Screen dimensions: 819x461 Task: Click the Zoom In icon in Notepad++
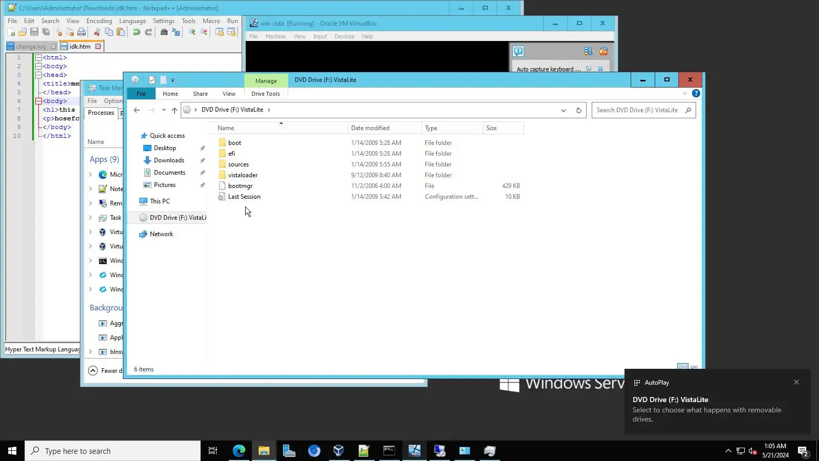[191, 32]
